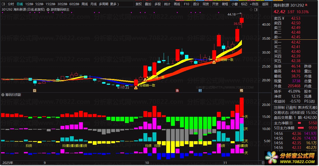
Task: Click the 开资 toolbar button
Action: point(215,4)
